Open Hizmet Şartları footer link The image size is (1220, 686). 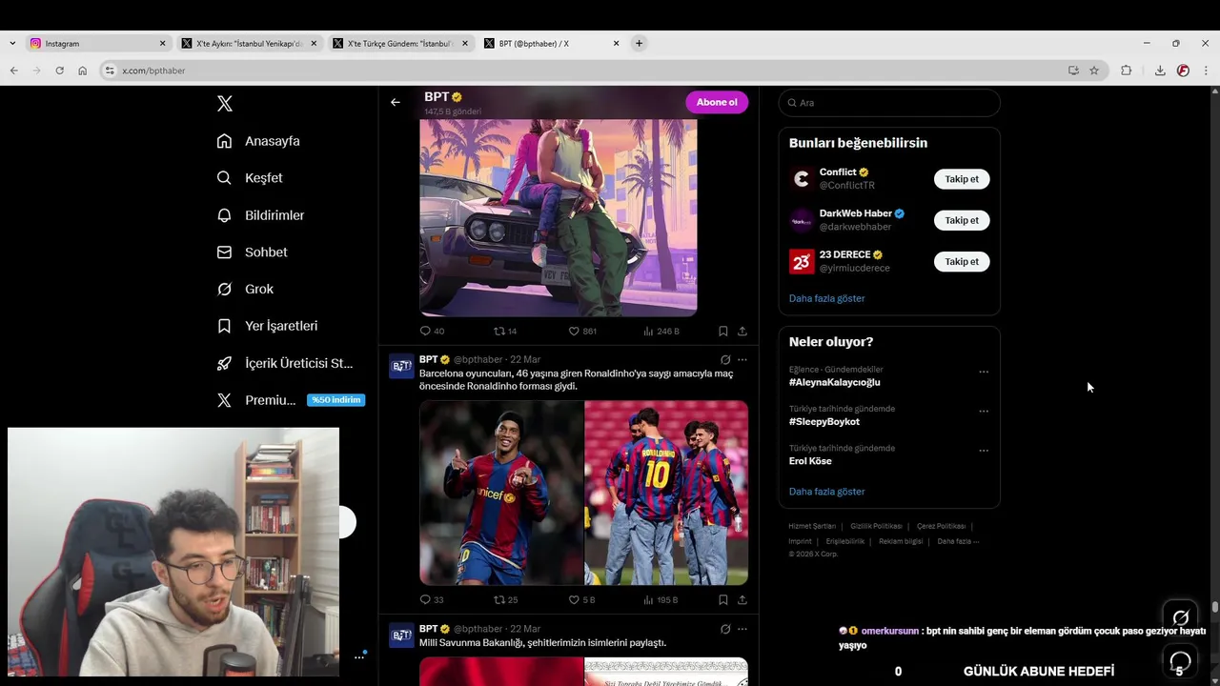812,526
